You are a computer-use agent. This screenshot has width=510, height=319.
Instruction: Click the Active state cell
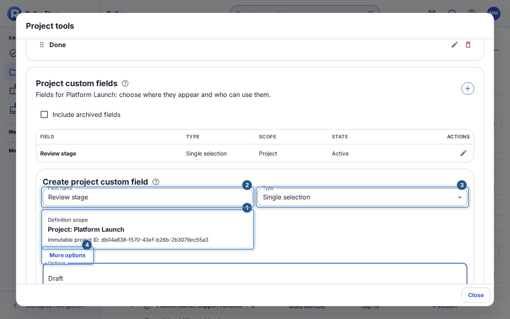tap(340, 154)
